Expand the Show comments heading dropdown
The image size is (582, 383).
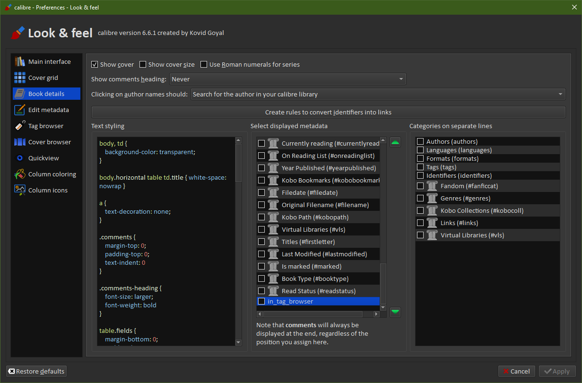point(287,79)
